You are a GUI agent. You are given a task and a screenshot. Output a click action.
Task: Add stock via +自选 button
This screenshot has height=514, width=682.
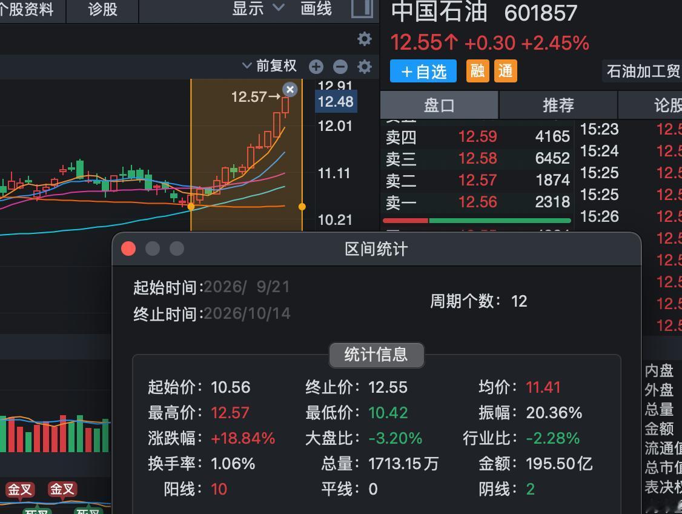pos(423,72)
